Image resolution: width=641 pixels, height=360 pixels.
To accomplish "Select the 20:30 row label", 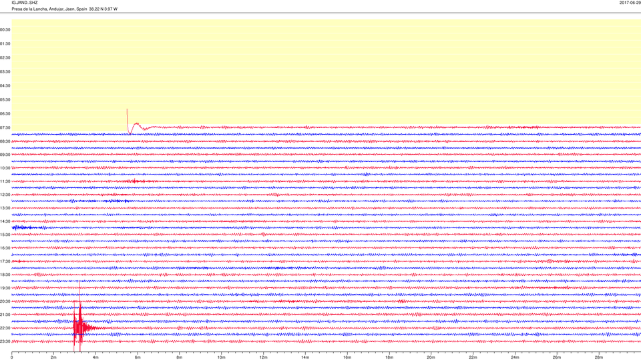I will 5,301.
